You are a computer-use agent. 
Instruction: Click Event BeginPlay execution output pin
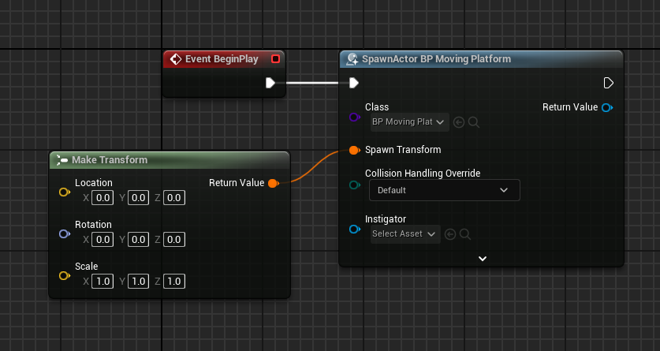point(270,83)
